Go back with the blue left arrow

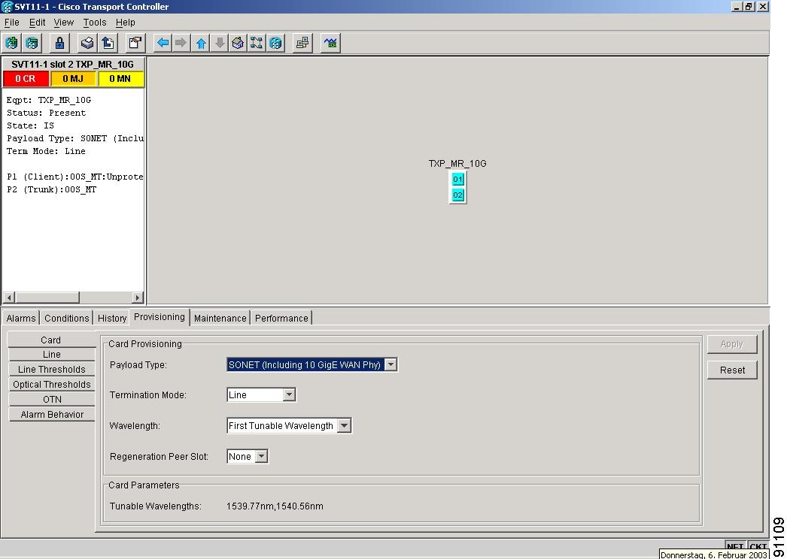pyautogui.click(x=163, y=43)
